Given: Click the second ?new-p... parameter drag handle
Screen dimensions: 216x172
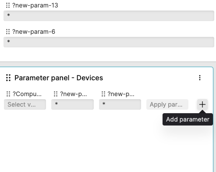Looking at the screenshot, I should 103,94.
